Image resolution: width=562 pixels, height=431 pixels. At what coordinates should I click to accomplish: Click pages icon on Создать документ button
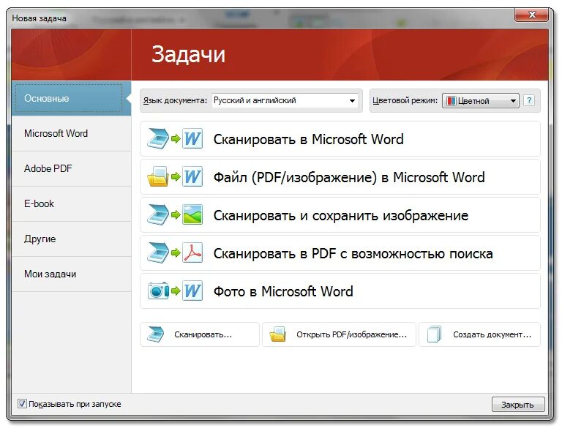pos(435,334)
